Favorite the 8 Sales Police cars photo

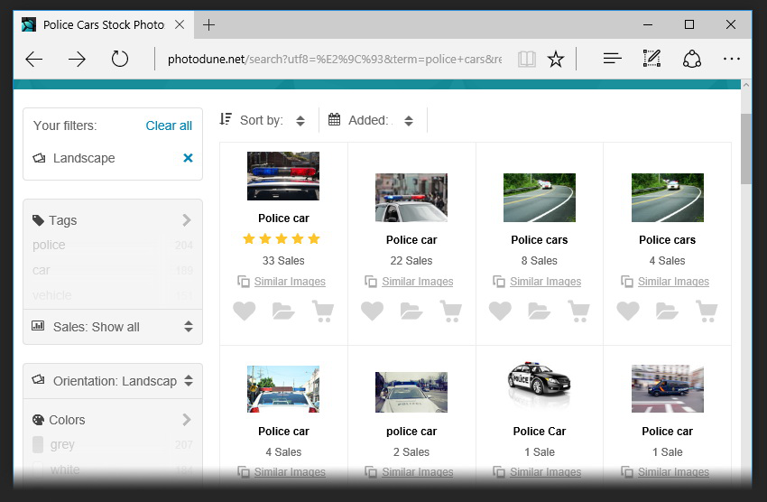tap(500, 311)
